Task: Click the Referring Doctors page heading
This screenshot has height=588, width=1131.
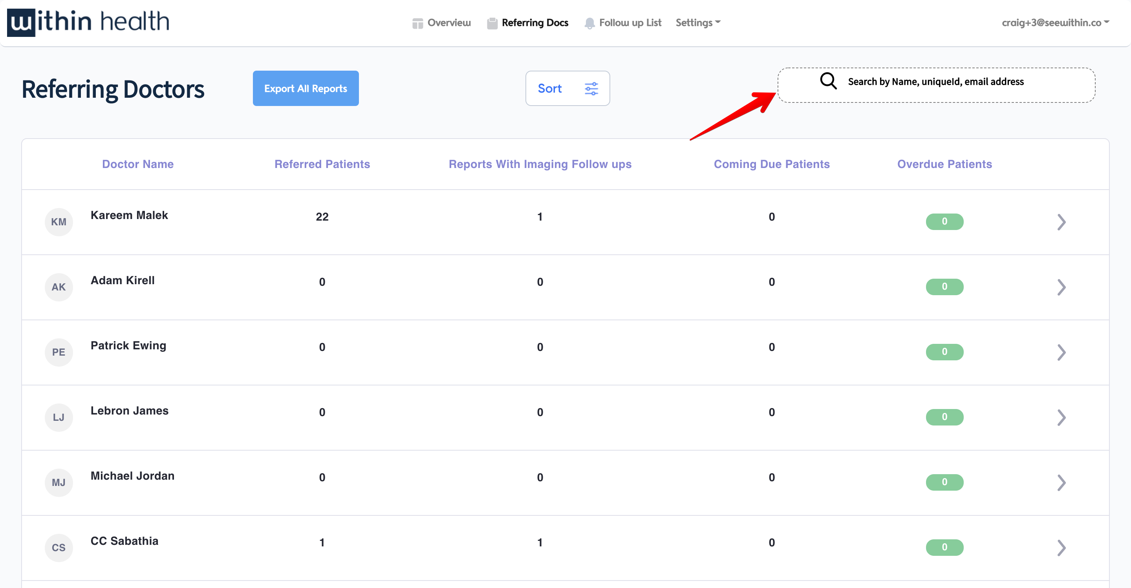Action: (113, 89)
